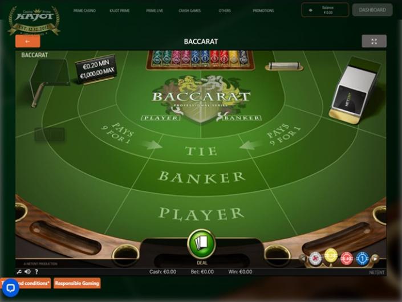Select the red chip

click(347, 259)
